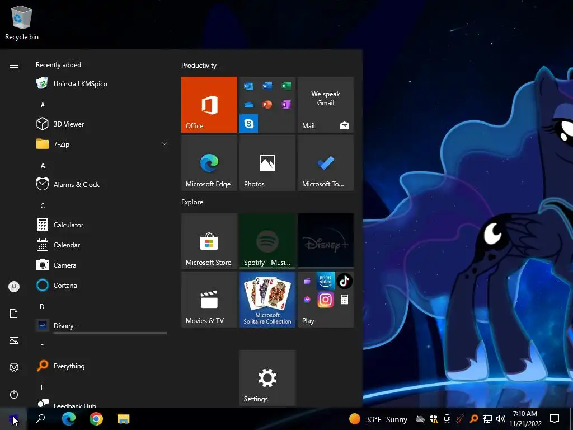Open Excel in the Office folder tile
573x430 pixels.
pyautogui.click(x=286, y=86)
